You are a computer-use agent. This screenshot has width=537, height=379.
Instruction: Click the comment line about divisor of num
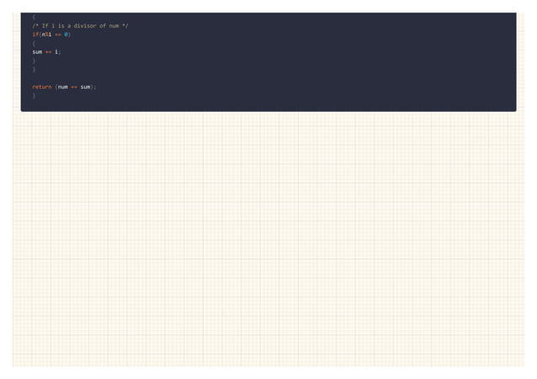[x=80, y=26]
